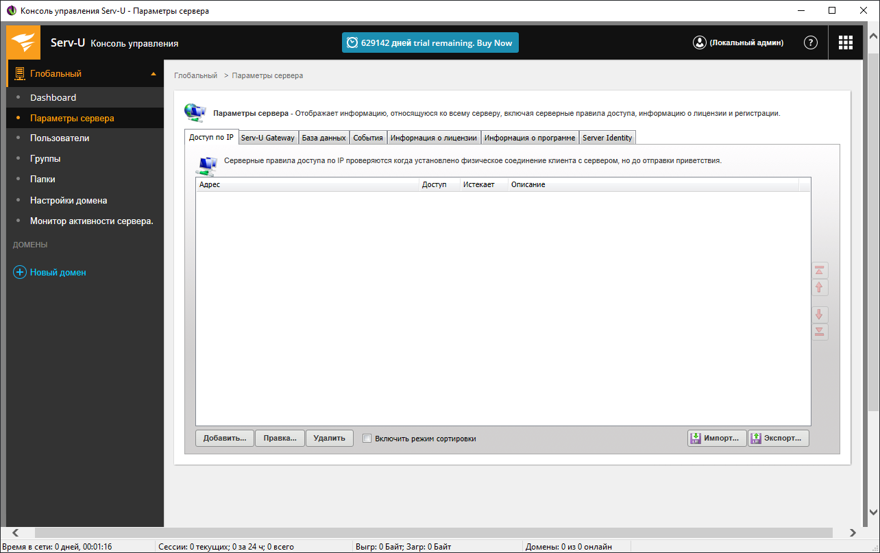
Task: Click the Экспорт... button
Action: [779, 439]
